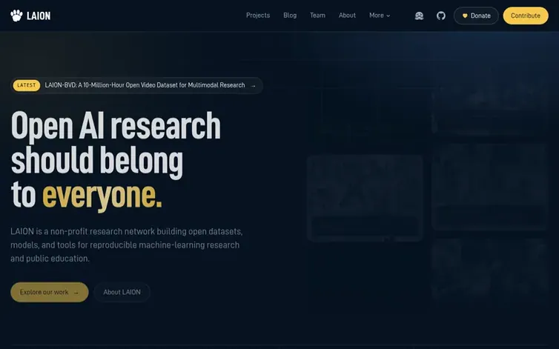Image resolution: width=559 pixels, height=349 pixels.
Task: Go to the Projects page
Action: tap(258, 16)
